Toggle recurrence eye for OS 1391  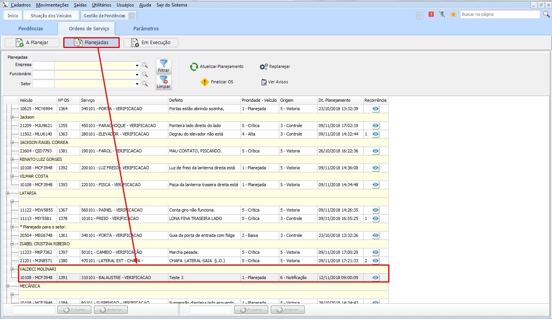click(x=376, y=278)
